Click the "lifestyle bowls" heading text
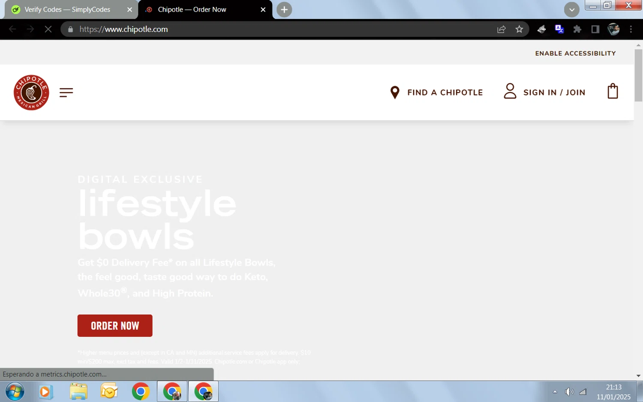Viewport: 643px width, 402px height. coord(157,219)
